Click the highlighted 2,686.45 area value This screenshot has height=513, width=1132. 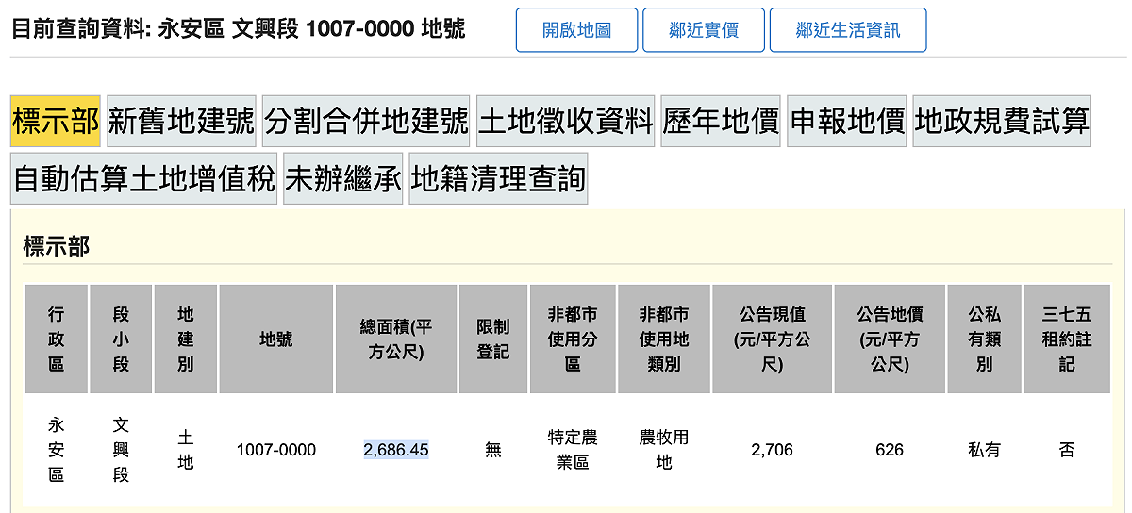point(396,450)
